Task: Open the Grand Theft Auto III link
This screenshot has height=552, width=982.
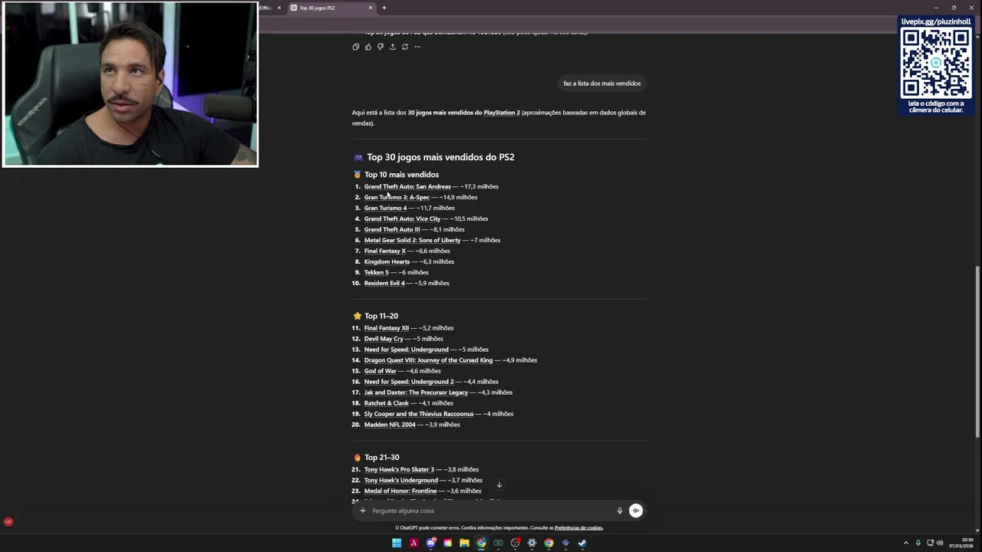Action: coord(392,229)
